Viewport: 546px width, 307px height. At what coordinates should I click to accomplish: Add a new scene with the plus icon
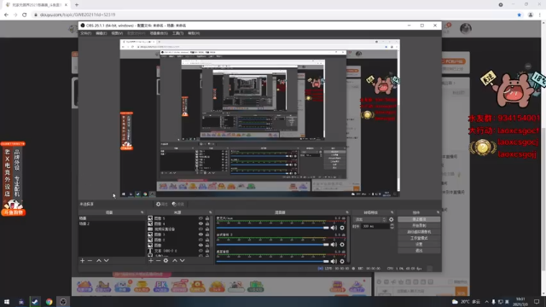click(82, 261)
